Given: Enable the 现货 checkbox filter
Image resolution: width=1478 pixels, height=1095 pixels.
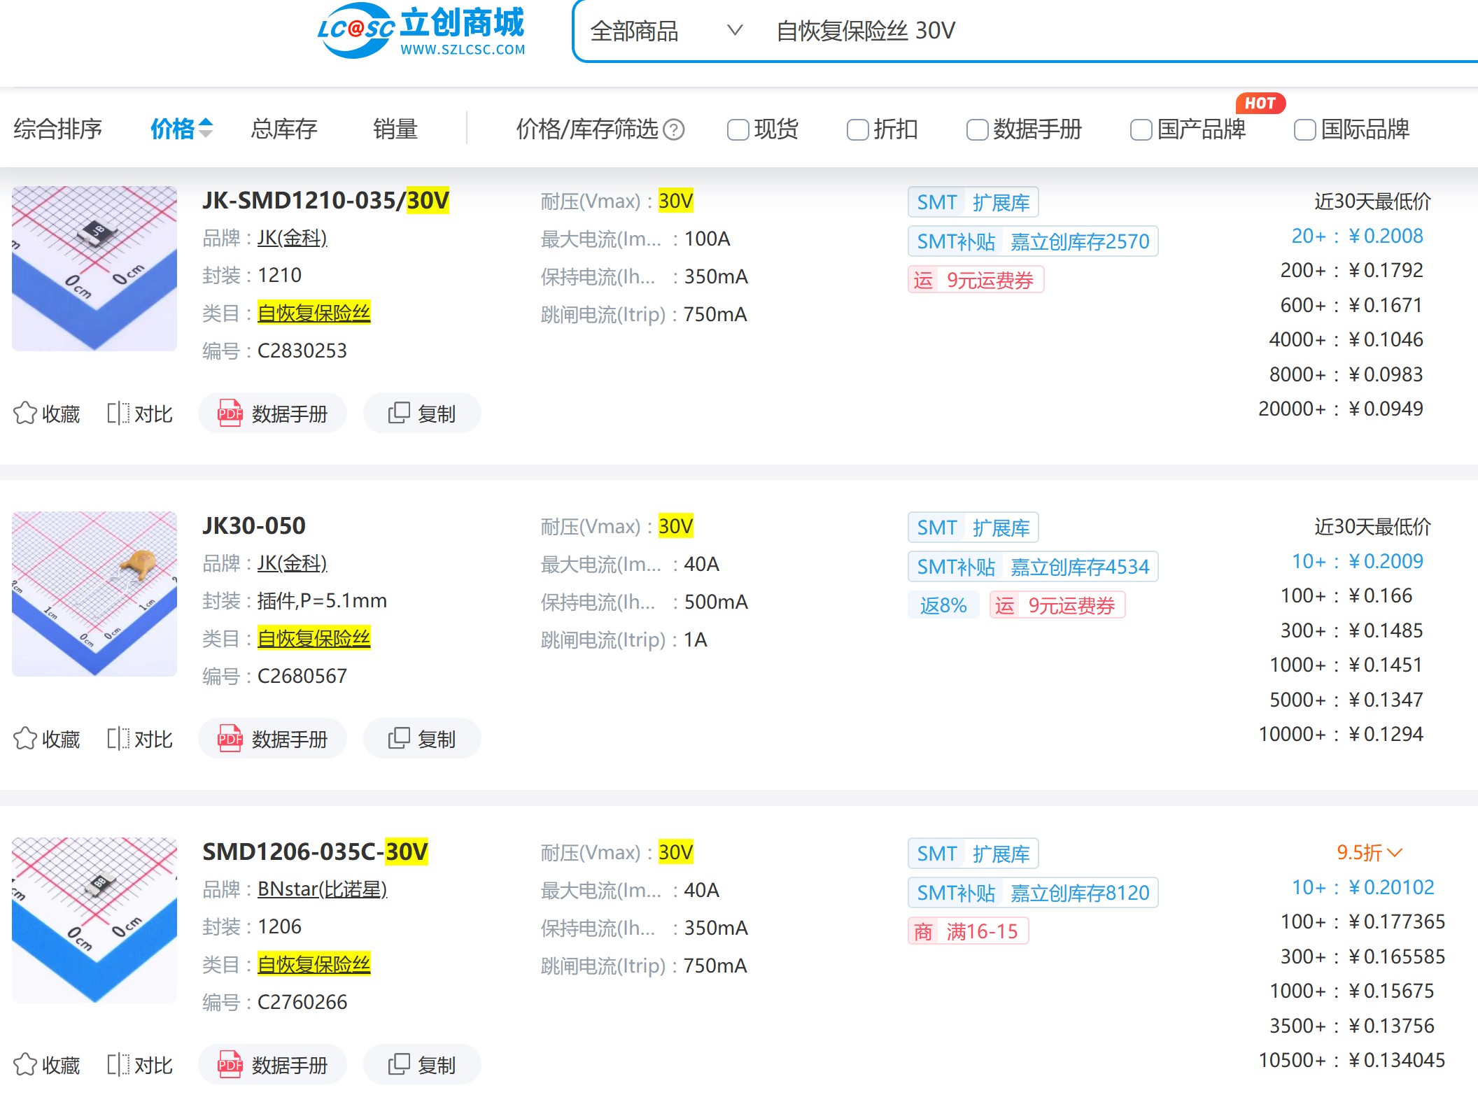Looking at the screenshot, I should 738,129.
